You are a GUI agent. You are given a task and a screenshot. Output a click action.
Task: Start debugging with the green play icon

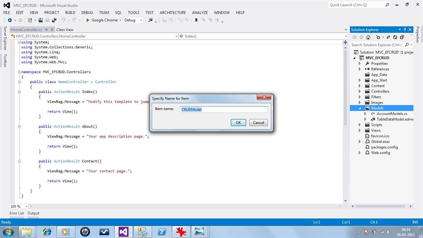click(88, 20)
